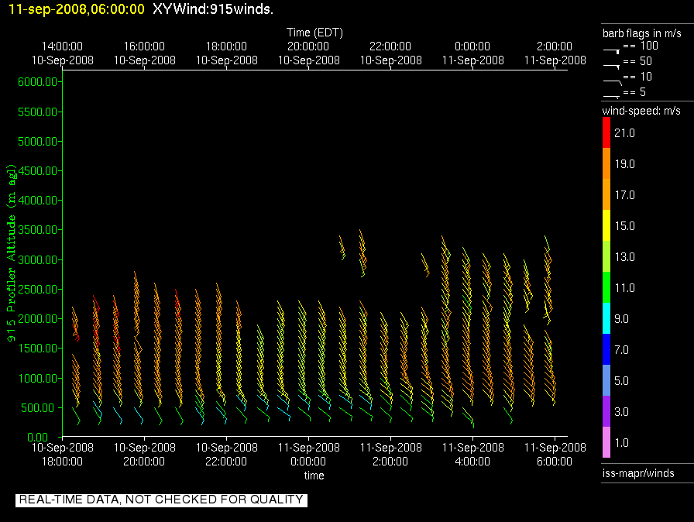The height and width of the screenshot is (522, 694).
Task: Click the 20:00:00 EDT top axis label
Action: click(308, 46)
